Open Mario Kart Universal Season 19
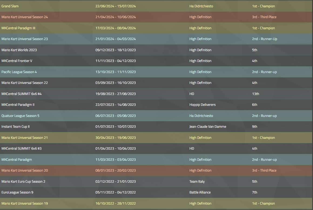313x210 pixels. pyautogui.click(x=25, y=204)
